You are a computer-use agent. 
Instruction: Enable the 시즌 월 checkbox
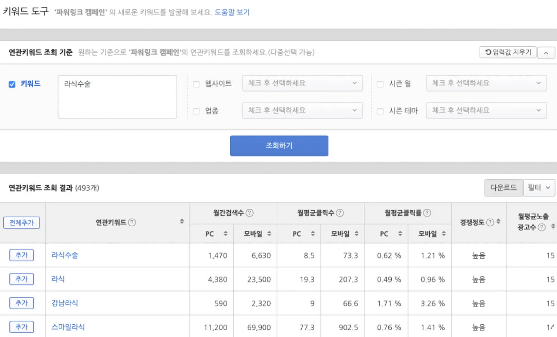pyautogui.click(x=380, y=84)
